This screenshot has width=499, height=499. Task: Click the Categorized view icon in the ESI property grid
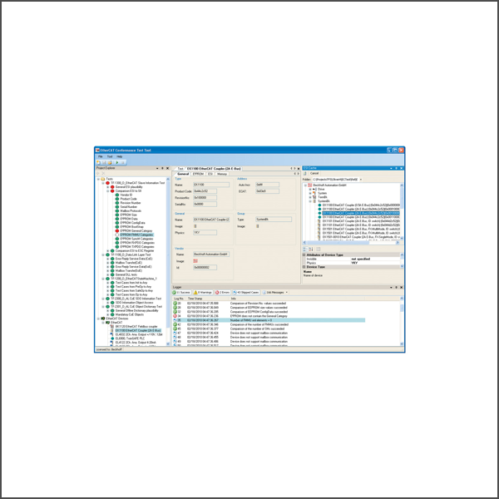click(305, 249)
